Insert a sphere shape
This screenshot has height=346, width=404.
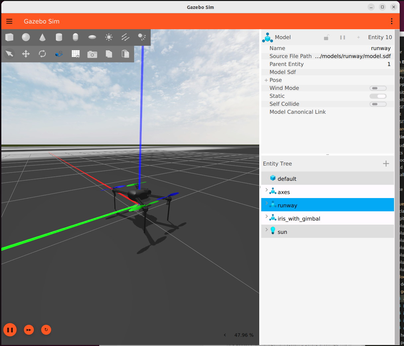[x=26, y=37]
